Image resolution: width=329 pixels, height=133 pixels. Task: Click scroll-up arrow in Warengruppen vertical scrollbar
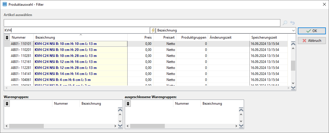click(x=120, y=114)
